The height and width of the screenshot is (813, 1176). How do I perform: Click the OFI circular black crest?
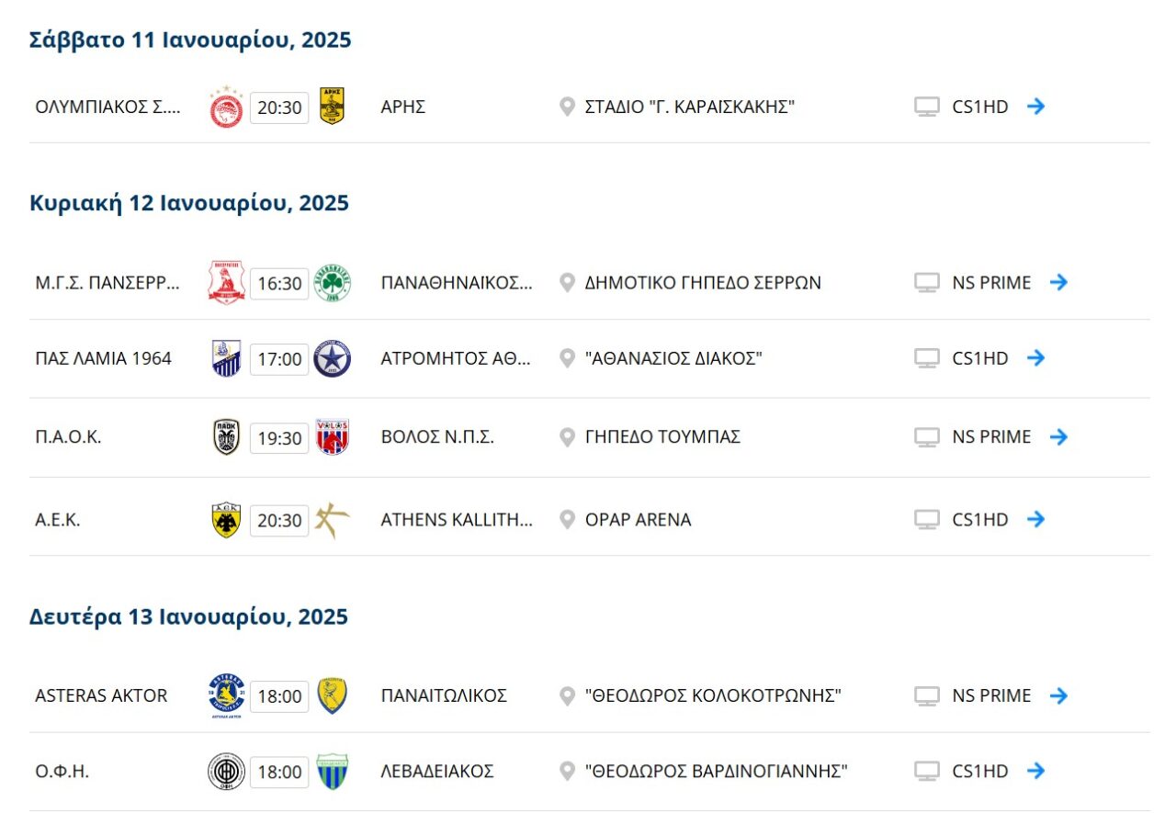(226, 772)
